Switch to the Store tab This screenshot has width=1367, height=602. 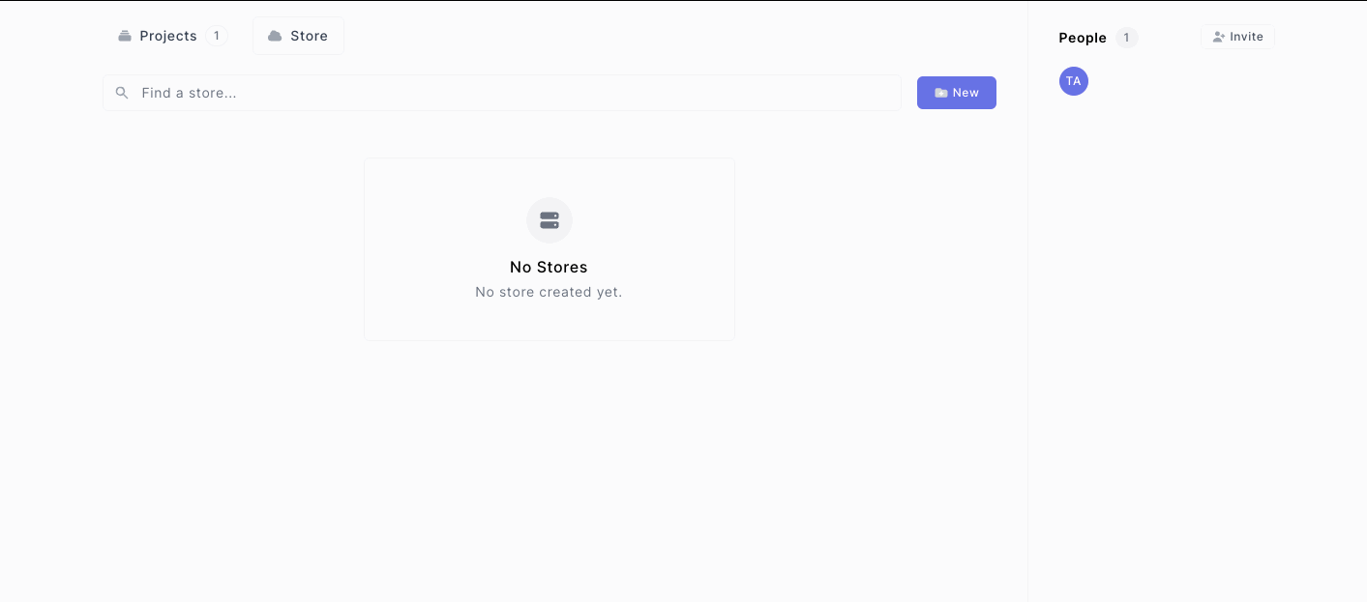298,36
